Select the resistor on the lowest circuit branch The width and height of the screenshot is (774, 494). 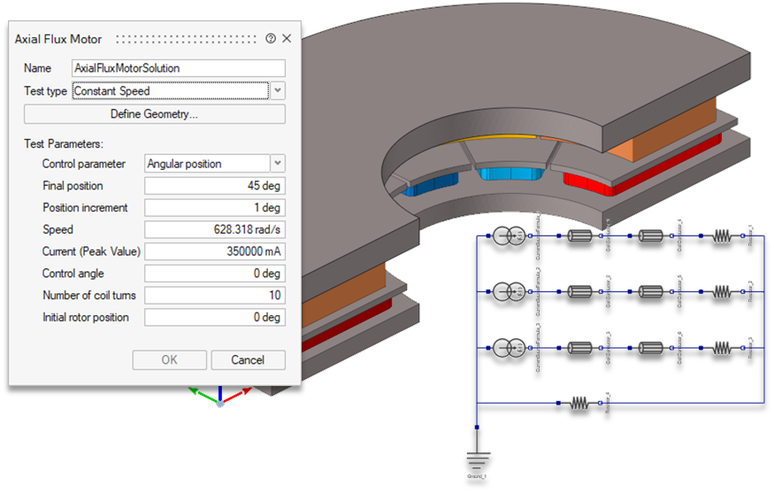coord(579,403)
